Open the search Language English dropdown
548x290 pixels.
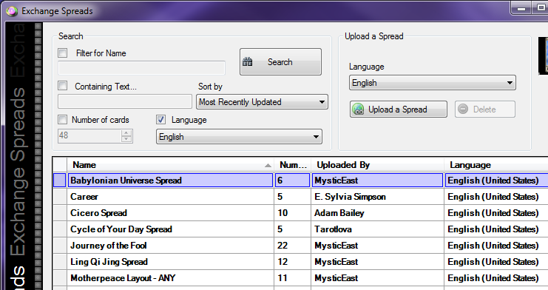(239, 137)
